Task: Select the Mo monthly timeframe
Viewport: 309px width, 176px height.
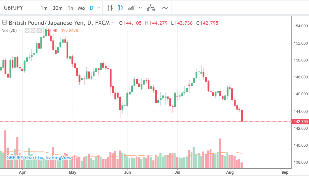Action: tap(81, 8)
